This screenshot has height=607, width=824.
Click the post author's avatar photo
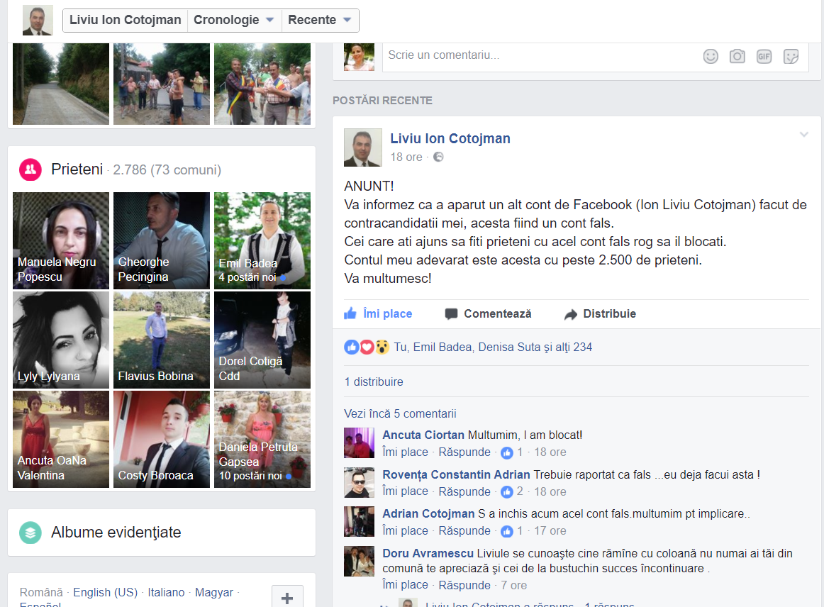coord(363,147)
